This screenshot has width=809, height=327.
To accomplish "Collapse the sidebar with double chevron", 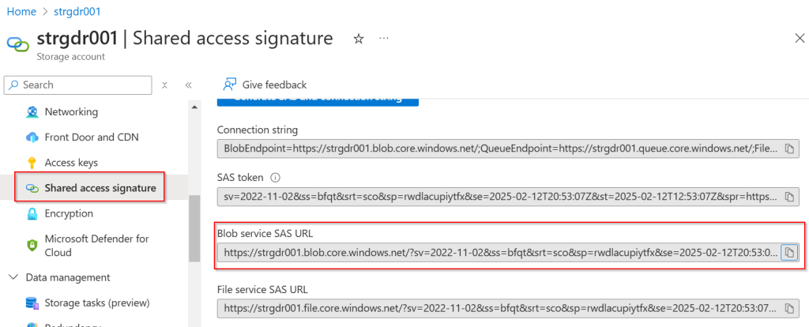I will tap(189, 85).
